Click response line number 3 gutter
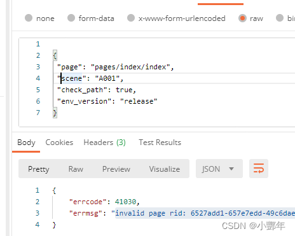The image size is (295, 236). (38, 213)
